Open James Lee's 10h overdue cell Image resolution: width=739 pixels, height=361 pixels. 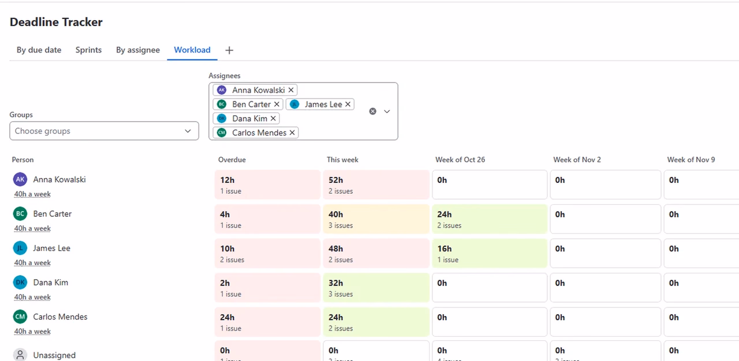point(267,253)
